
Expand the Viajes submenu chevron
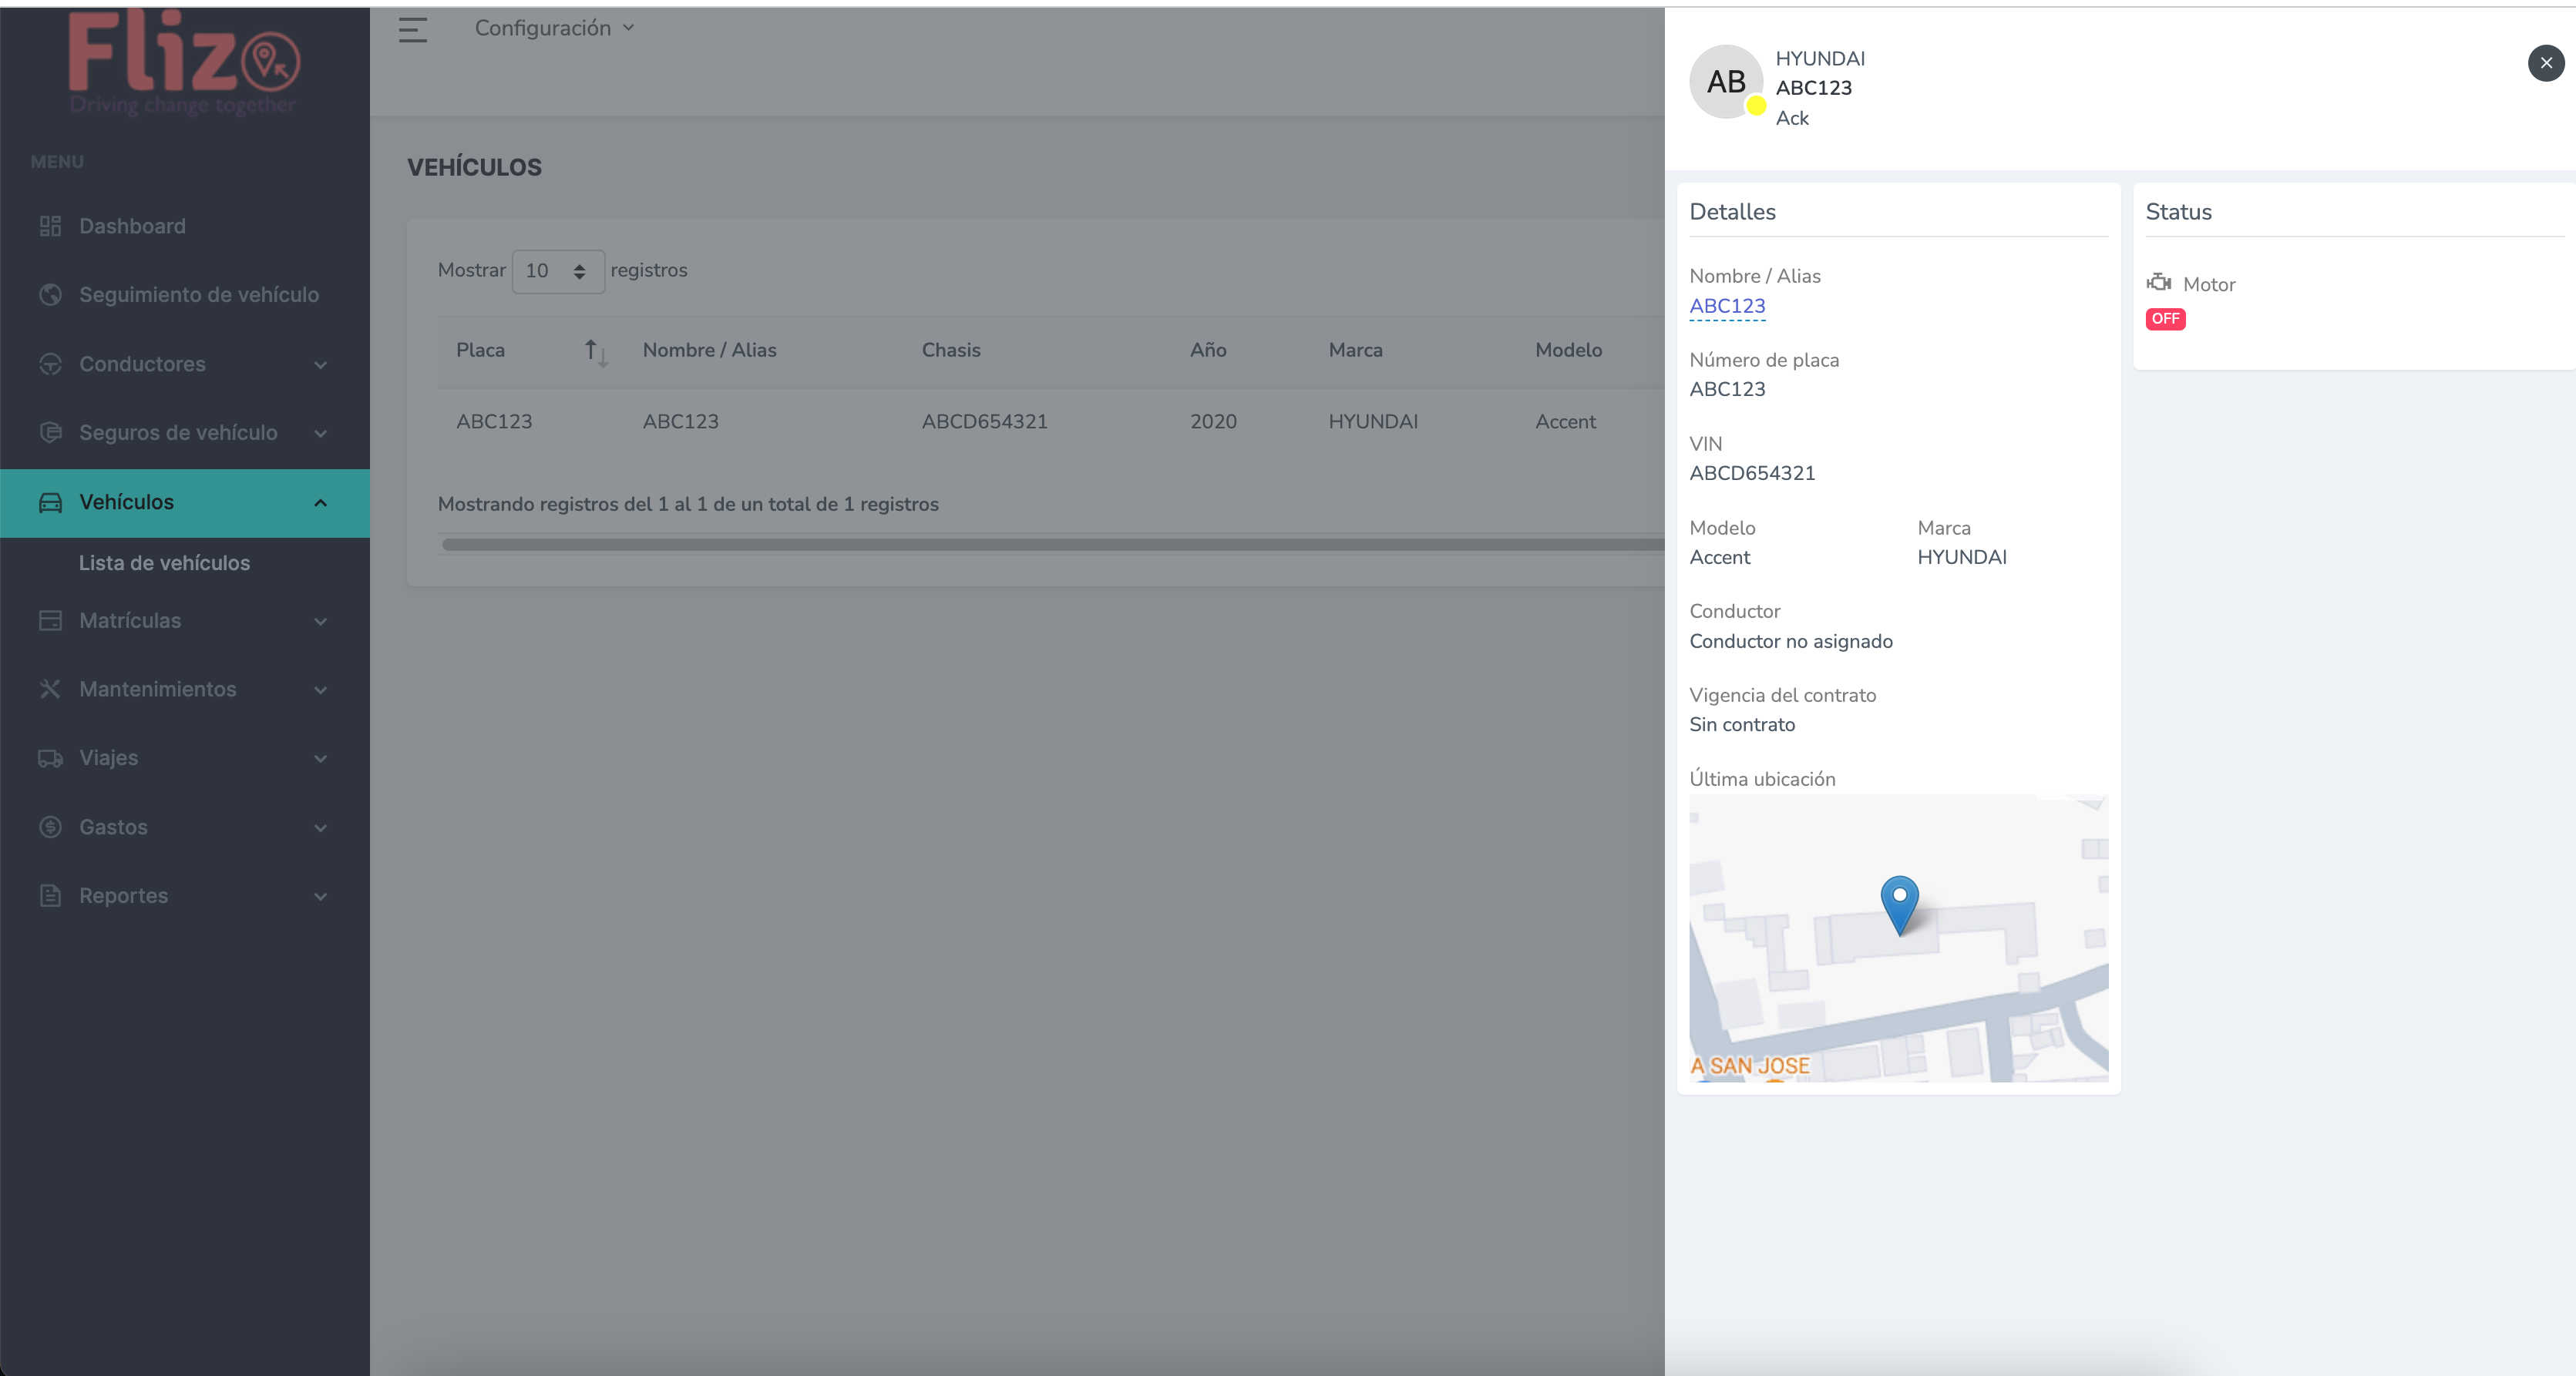320,760
